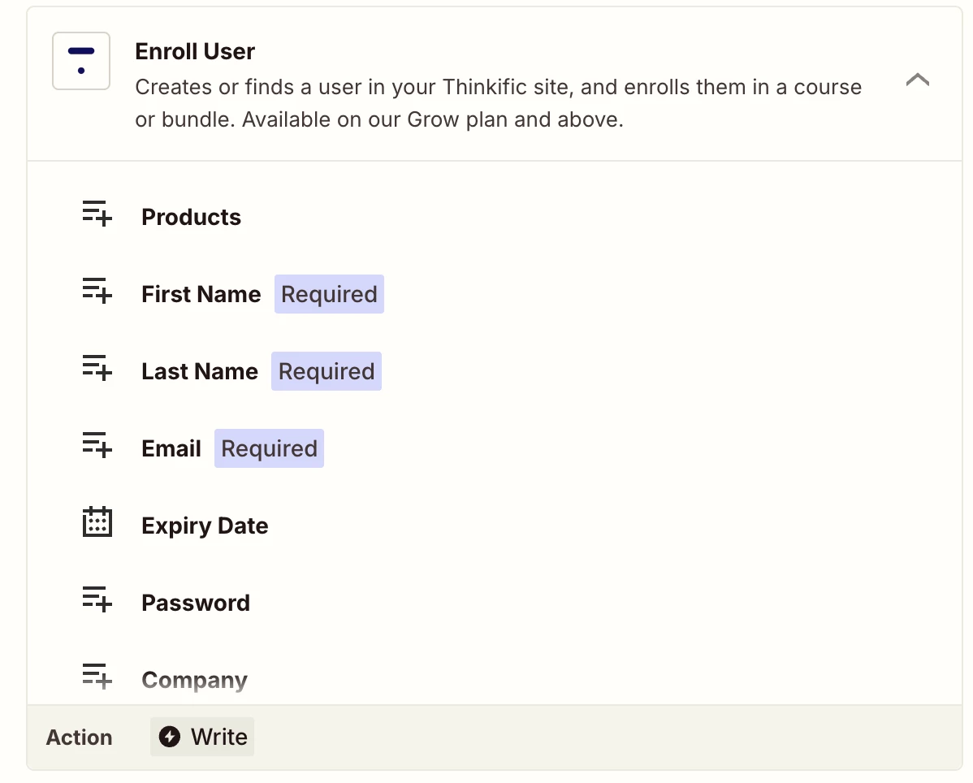Click the Required tag next to Email
This screenshot has width=973, height=783.
pyautogui.click(x=270, y=448)
